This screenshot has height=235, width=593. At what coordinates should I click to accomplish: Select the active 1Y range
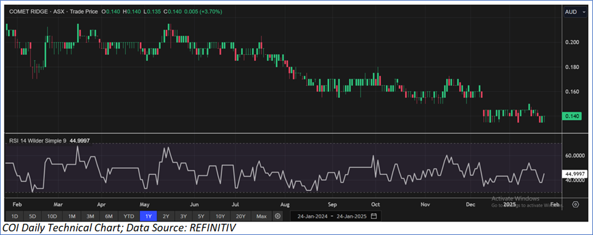pyautogui.click(x=148, y=216)
